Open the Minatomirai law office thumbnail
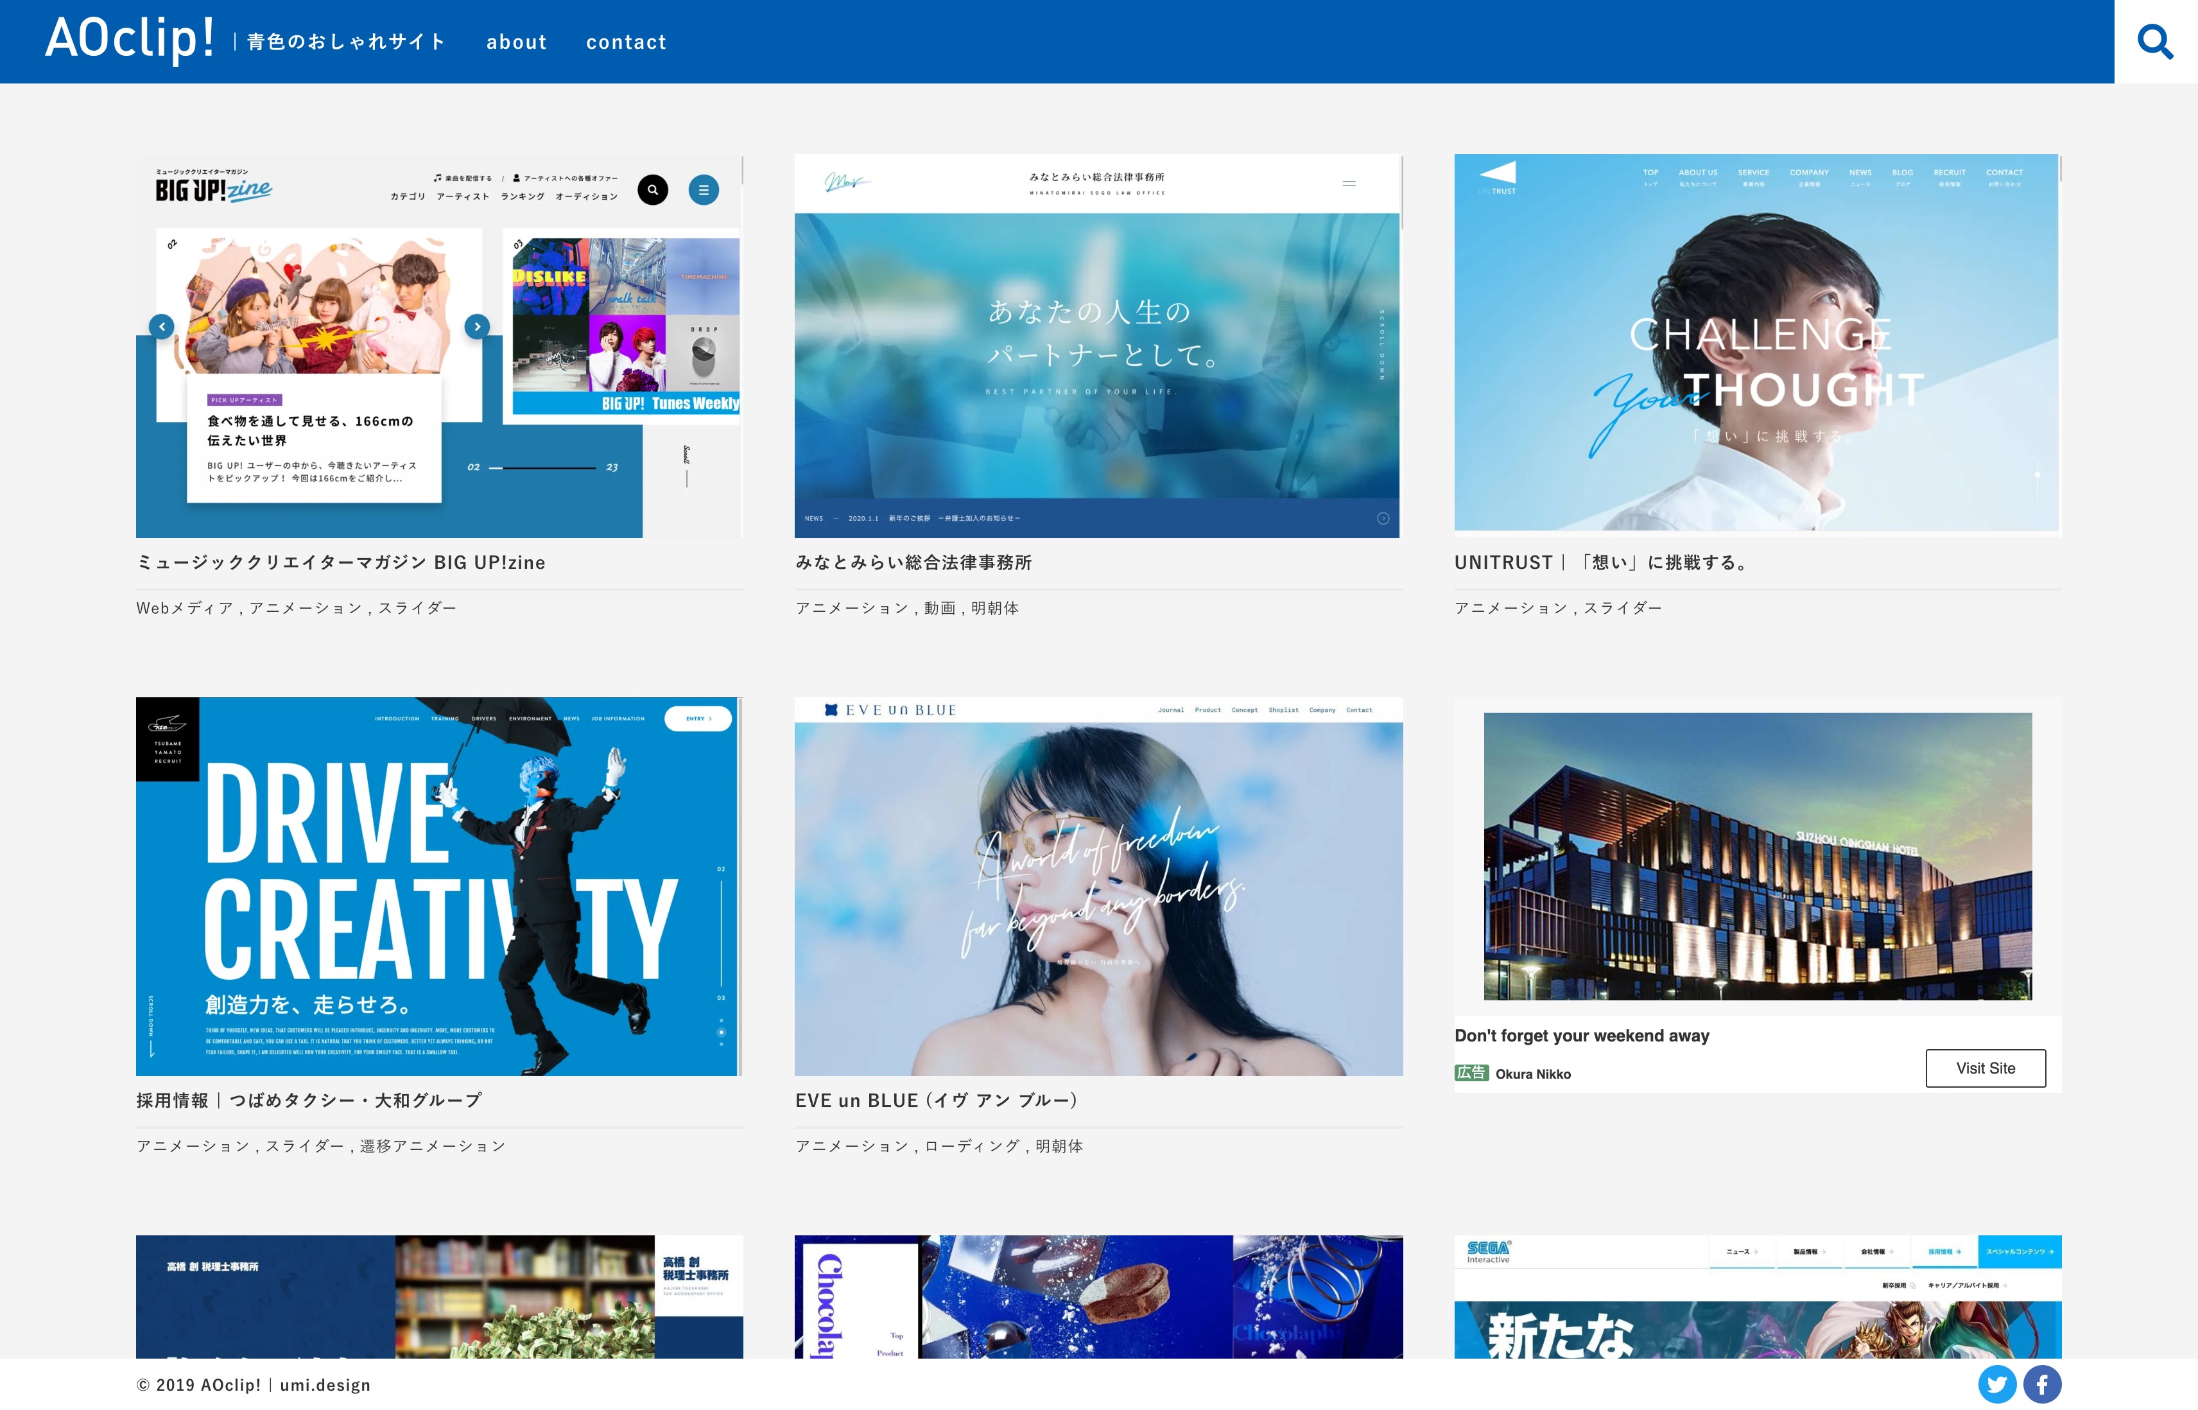 click(x=1098, y=345)
